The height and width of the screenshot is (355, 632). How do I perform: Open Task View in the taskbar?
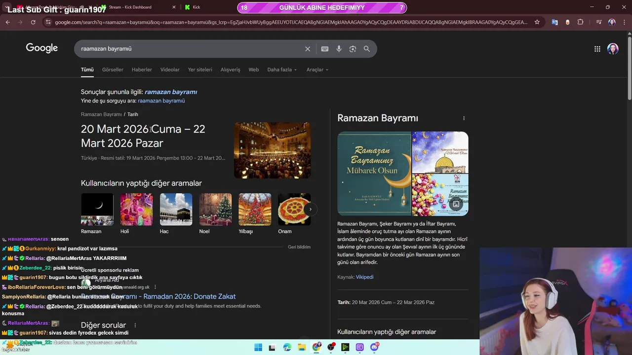click(x=272, y=347)
